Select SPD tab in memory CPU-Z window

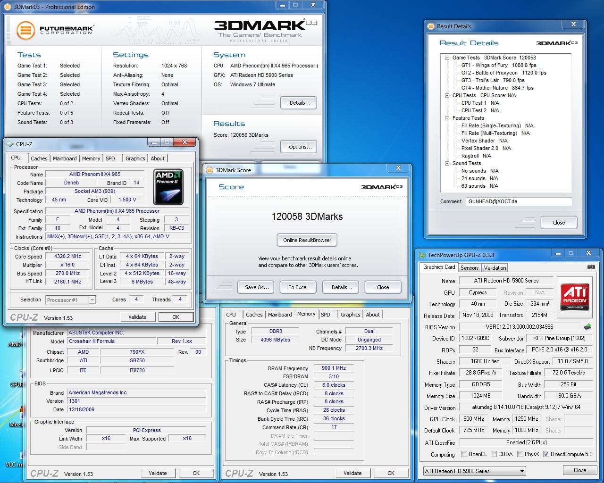click(326, 315)
